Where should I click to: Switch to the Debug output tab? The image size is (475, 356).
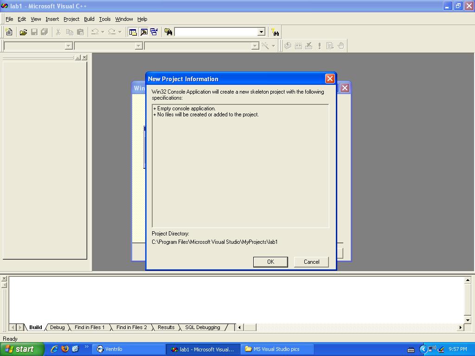pos(57,327)
